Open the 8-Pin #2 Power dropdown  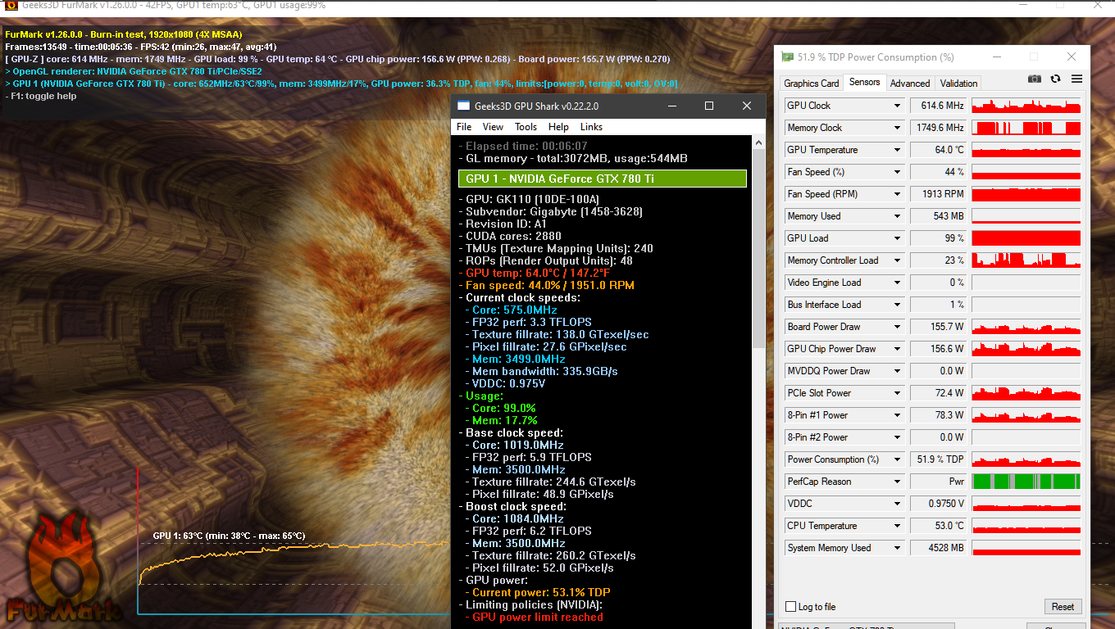click(897, 437)
